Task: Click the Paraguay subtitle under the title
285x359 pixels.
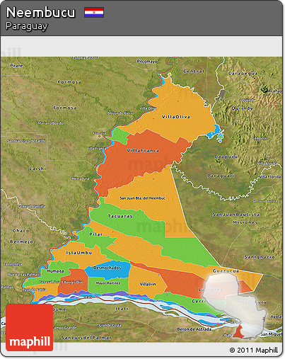Action: pos(26,26)
